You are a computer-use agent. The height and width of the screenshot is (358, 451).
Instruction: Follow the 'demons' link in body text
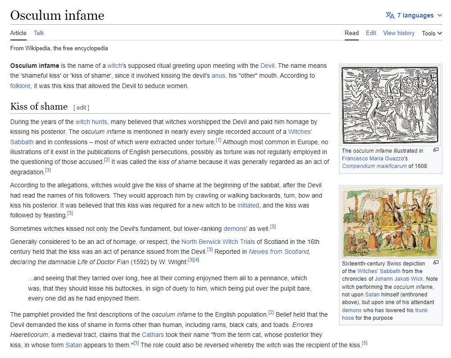point(235,229)
